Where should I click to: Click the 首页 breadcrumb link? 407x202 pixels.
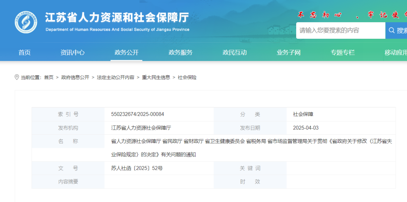pyautogui.click(x=49, y=77)
